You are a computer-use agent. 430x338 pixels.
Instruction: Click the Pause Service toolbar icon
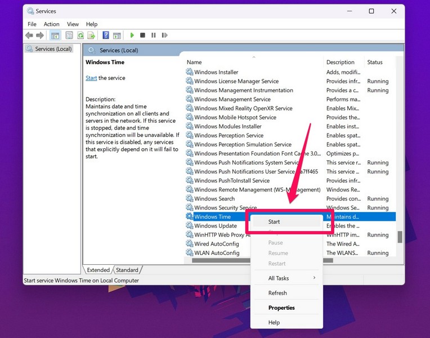[153, 35]
